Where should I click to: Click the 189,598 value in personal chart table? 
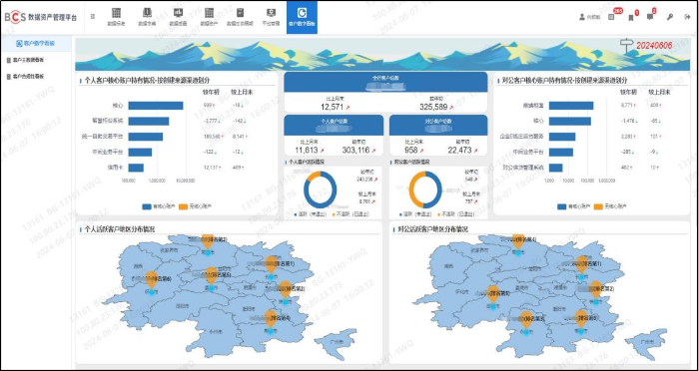click(212, 137)
